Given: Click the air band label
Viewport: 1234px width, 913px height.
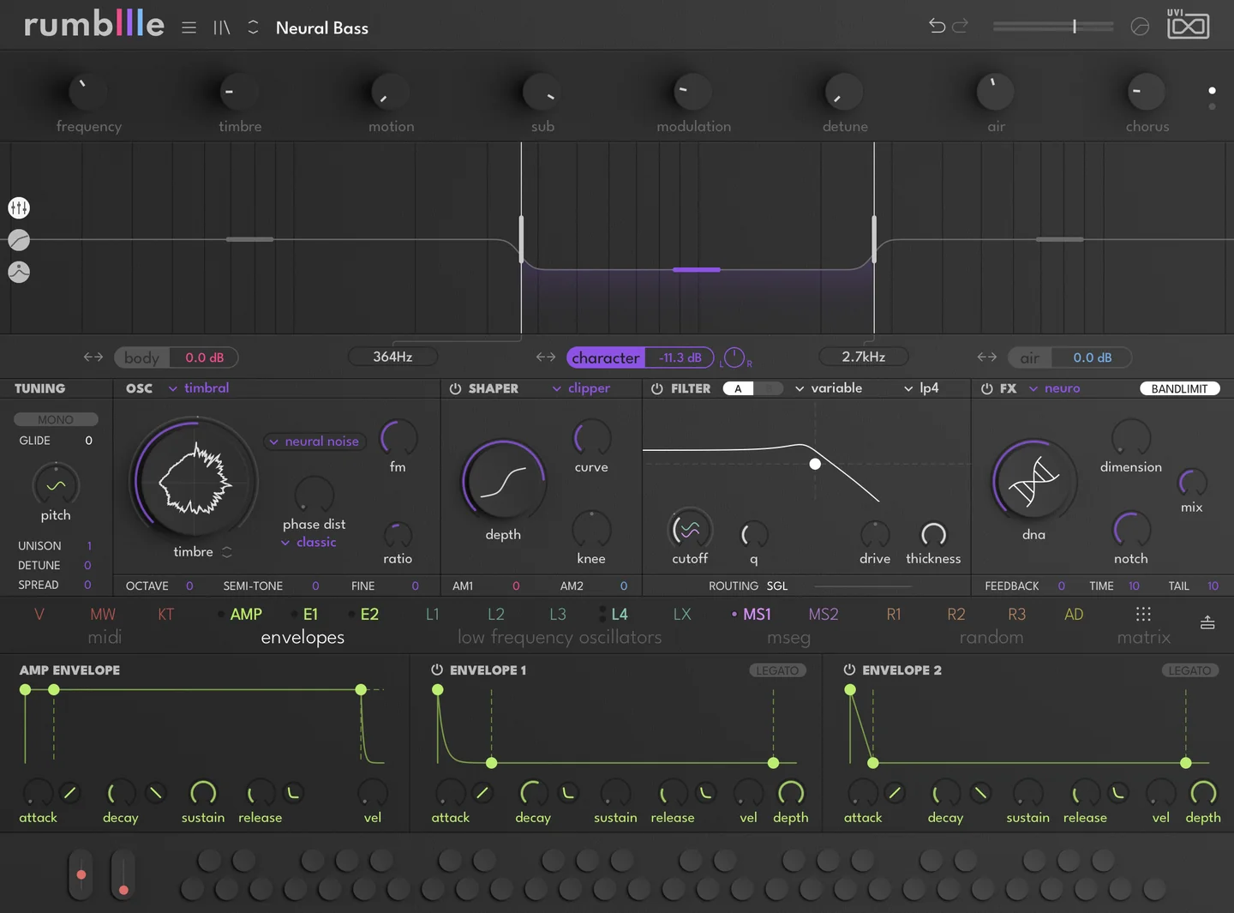Looking at the screenshot, I should [x=1030, y=357].
